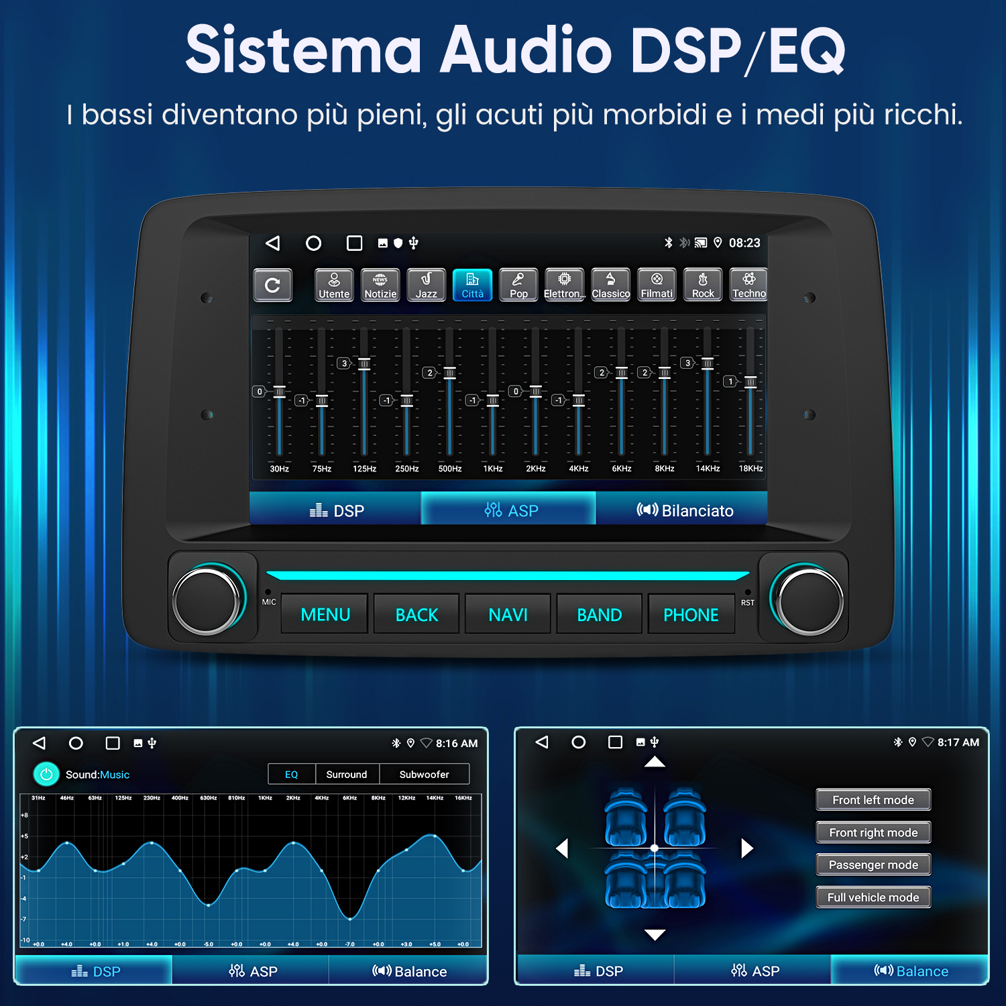Viewport: 1006px width, 1006px height.
Task: Activate Passenger mode
Action: 873,864
